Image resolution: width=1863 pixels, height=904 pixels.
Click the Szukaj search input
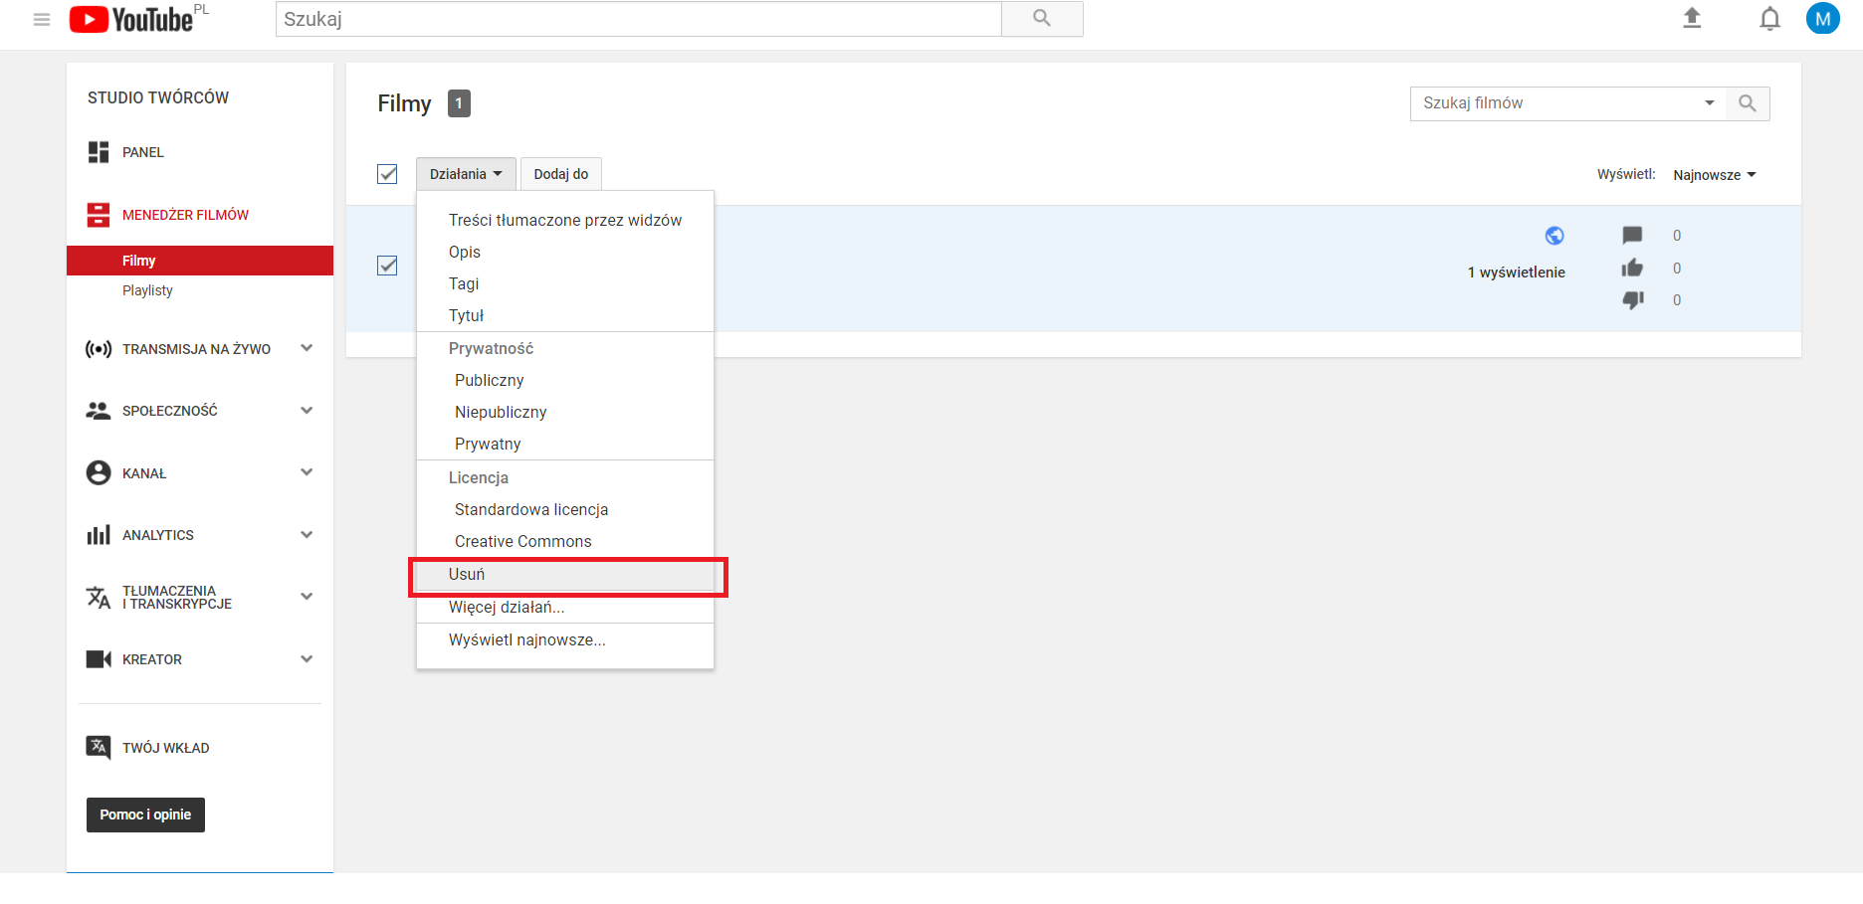[638, 19]
